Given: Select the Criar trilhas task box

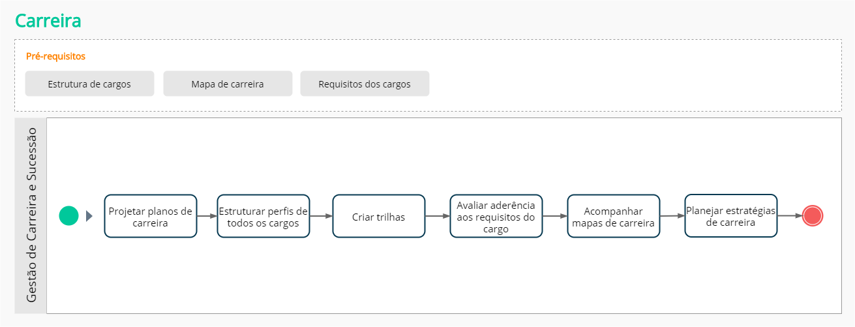Looking at the screenshot, I should (379, 216).
